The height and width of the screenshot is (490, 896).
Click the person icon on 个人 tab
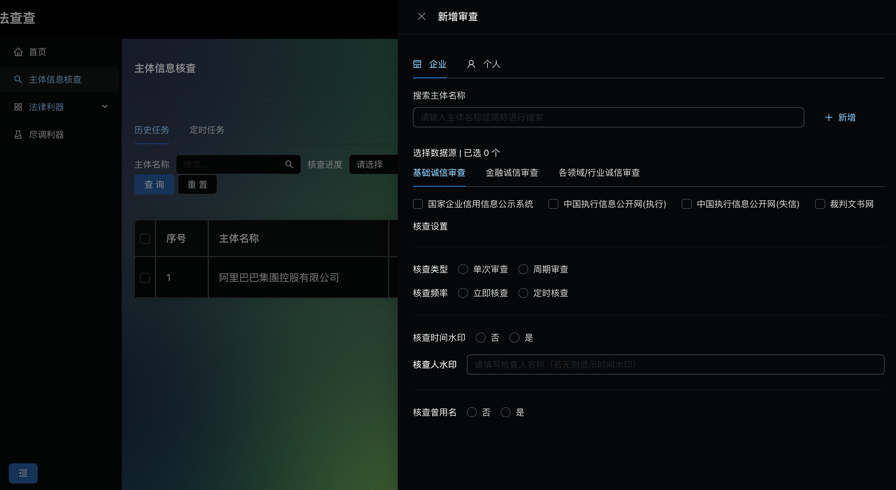[x=471, y=64]
